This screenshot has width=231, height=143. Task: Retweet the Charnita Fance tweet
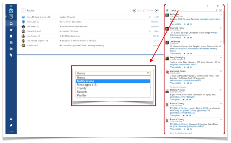point(188,38)
